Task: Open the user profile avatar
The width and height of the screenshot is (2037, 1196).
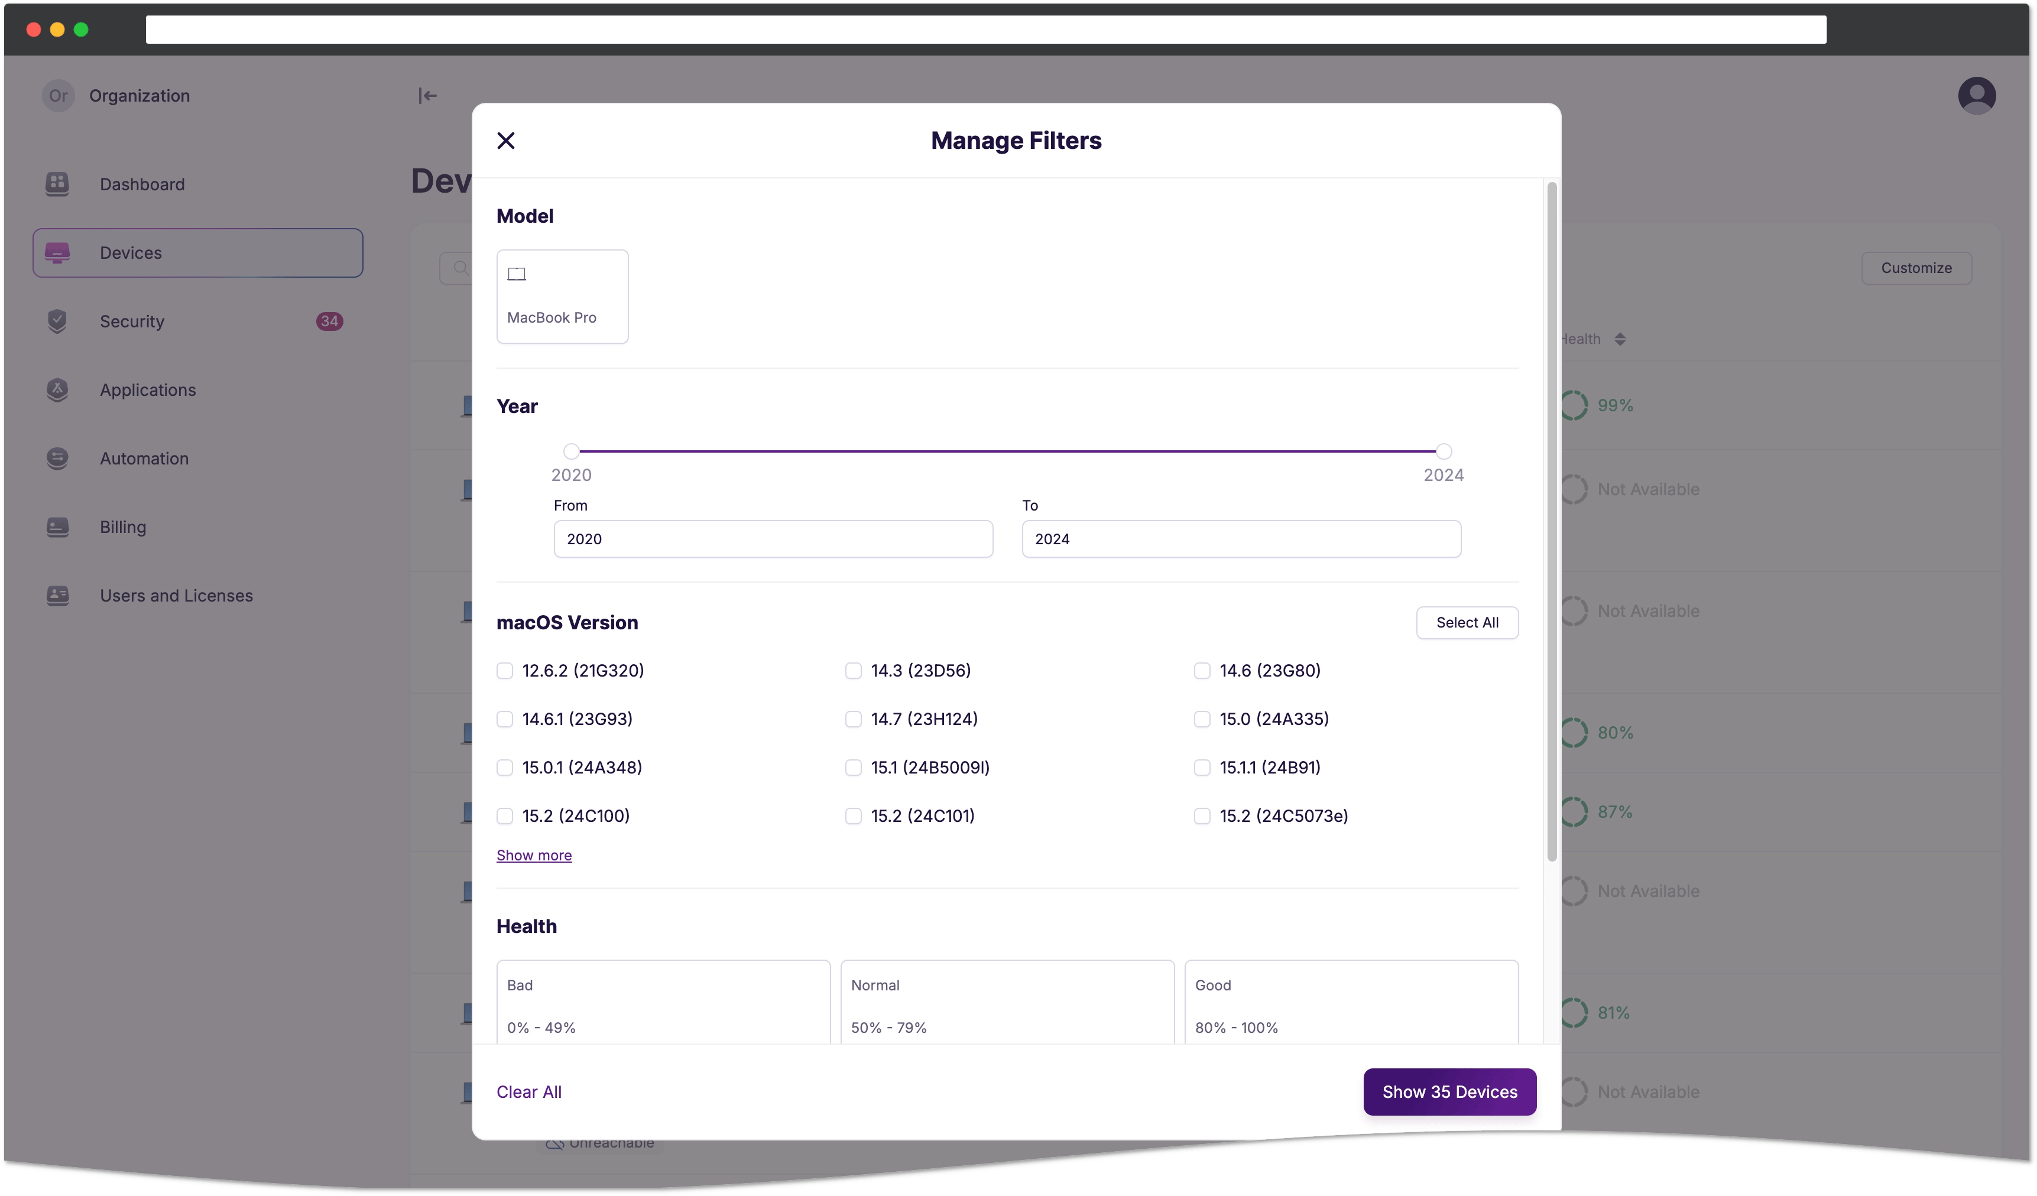Action: pos(1976,95)
